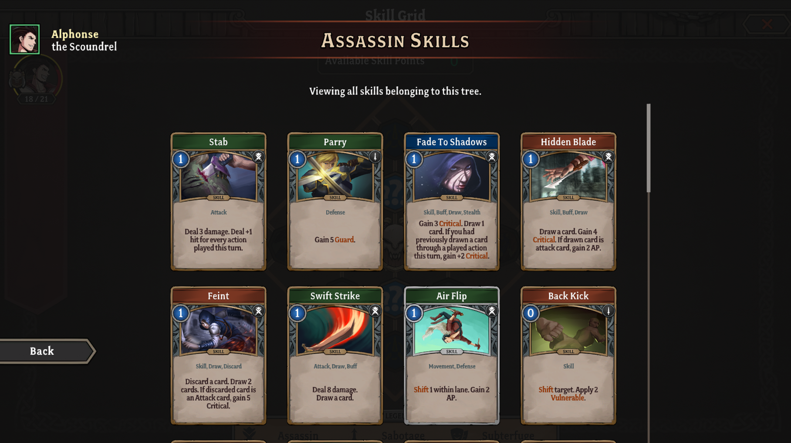Click the Swift Strike card title
791x443 pixels.
(x=335, y=296)
